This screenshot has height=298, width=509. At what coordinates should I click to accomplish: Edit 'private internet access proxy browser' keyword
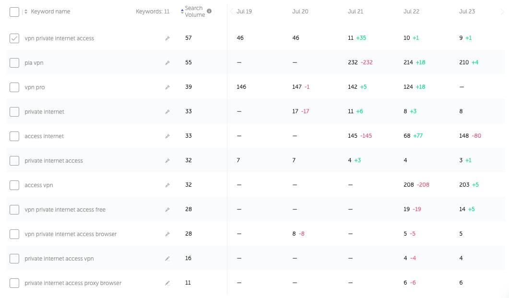point(167,283)
